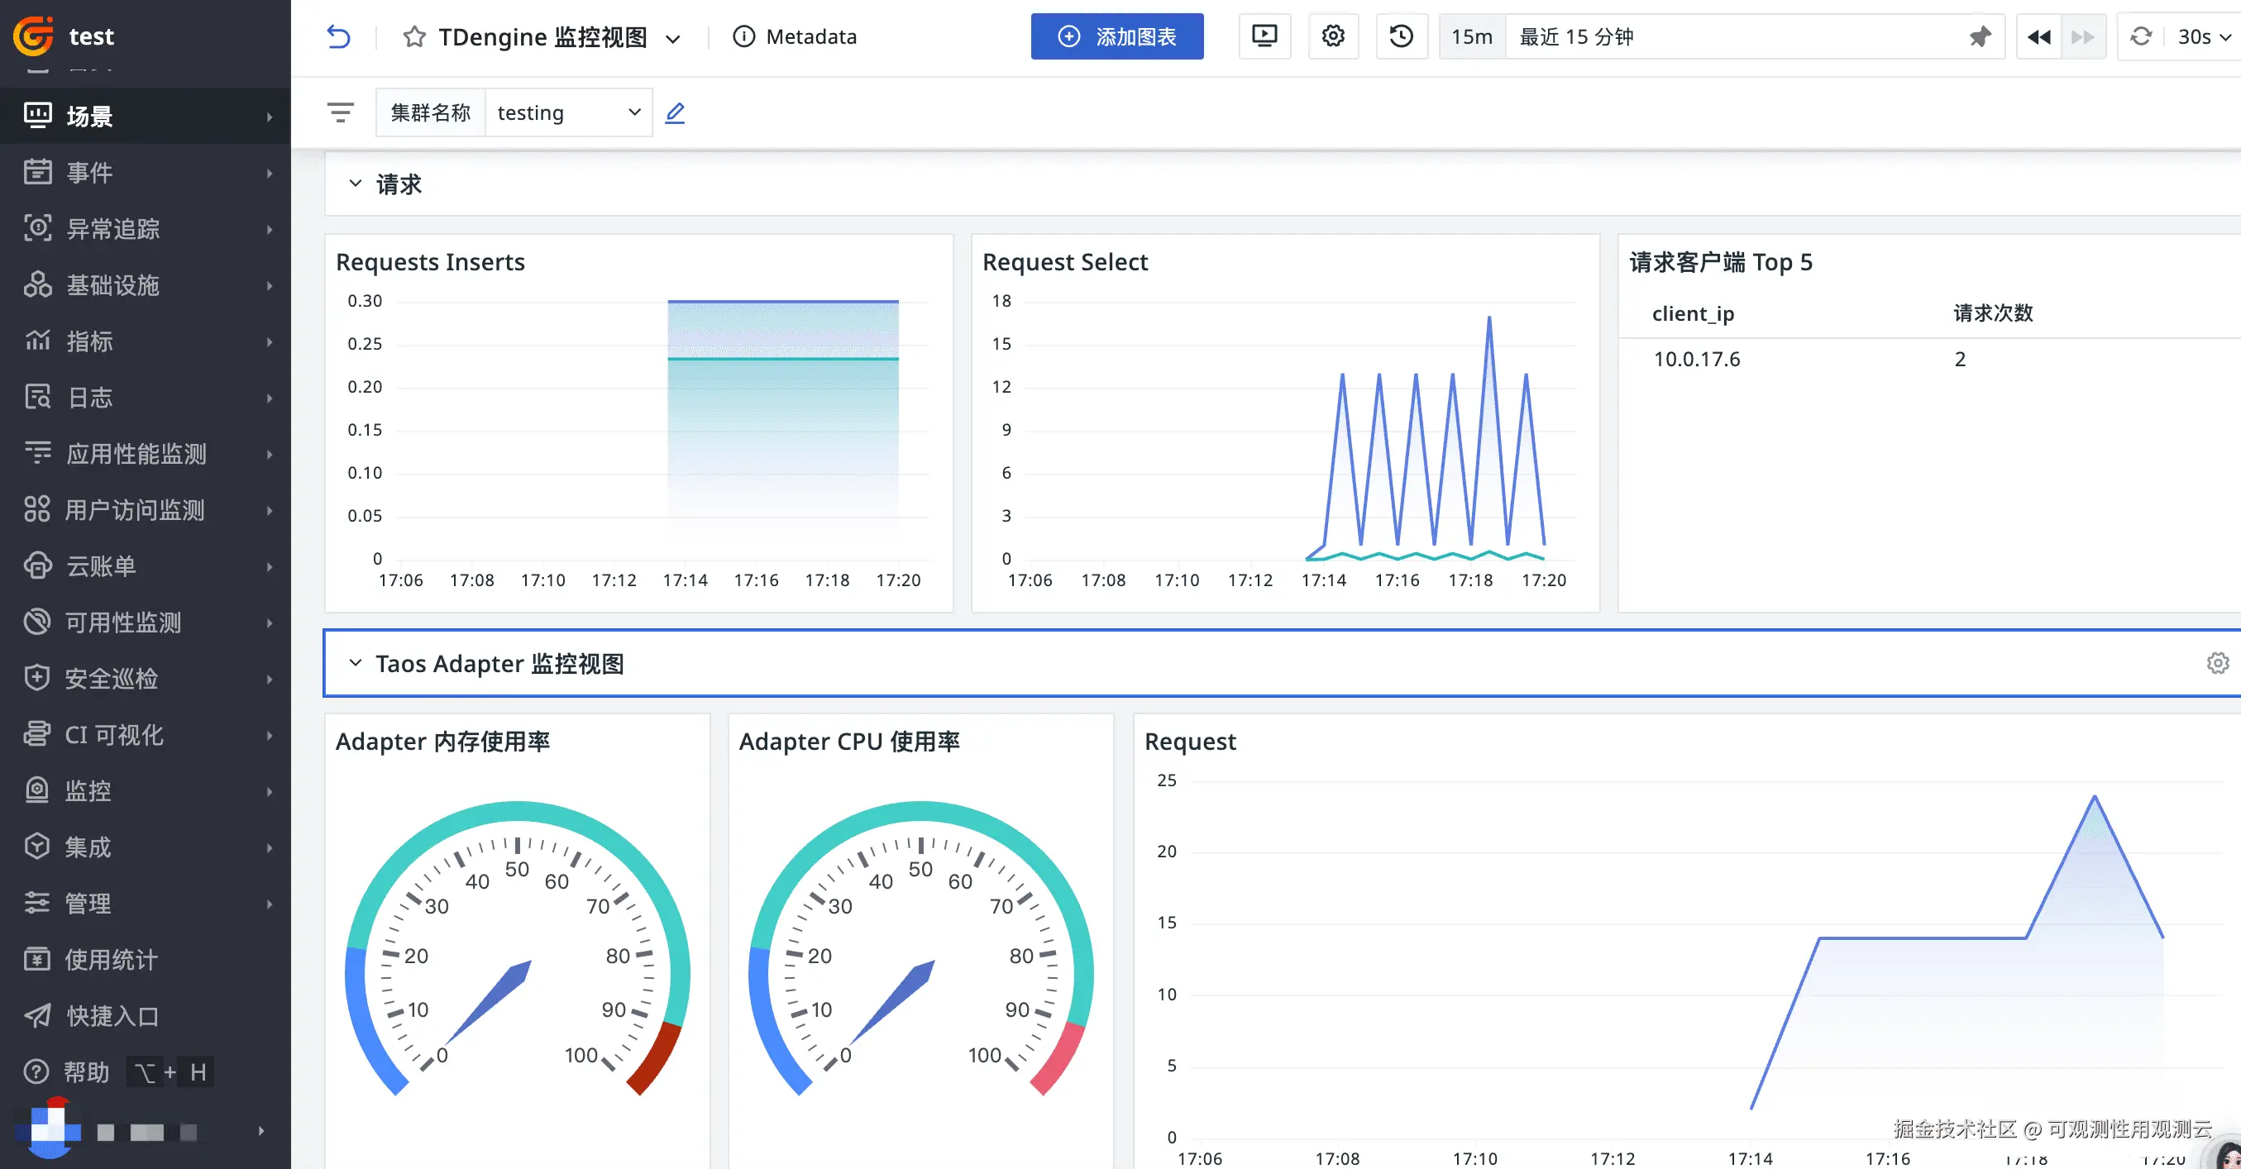Select the 最近 15 分钟 time range
The width and height of the screenshot is (2241, 1169).
[x=1576, y=36]
